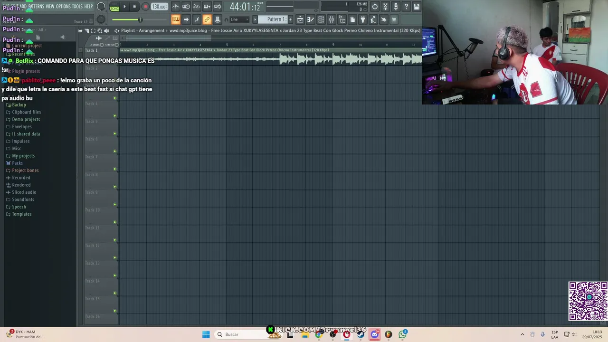Open the OPTIONS menu

click(x=63, y=7)
